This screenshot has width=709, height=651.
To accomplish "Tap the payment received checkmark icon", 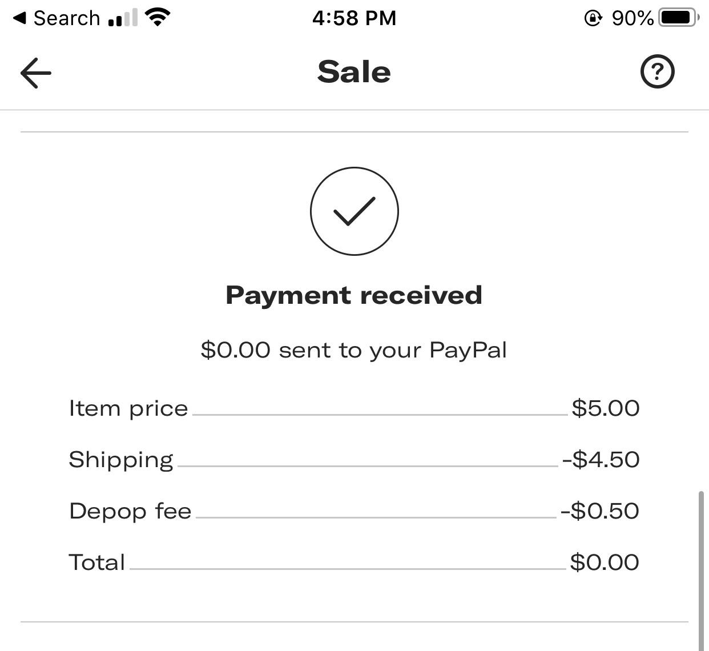I will (x=354, y=211).
